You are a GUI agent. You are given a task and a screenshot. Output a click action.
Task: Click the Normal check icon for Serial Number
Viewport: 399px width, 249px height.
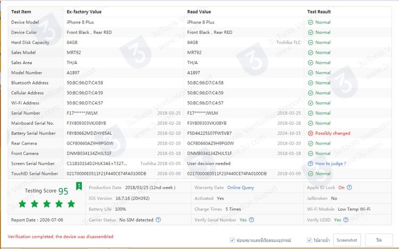point(311,113)
